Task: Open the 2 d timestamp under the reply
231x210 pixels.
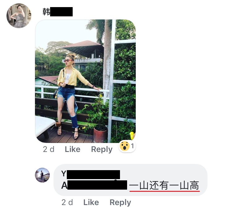Action: click(67, 202)
